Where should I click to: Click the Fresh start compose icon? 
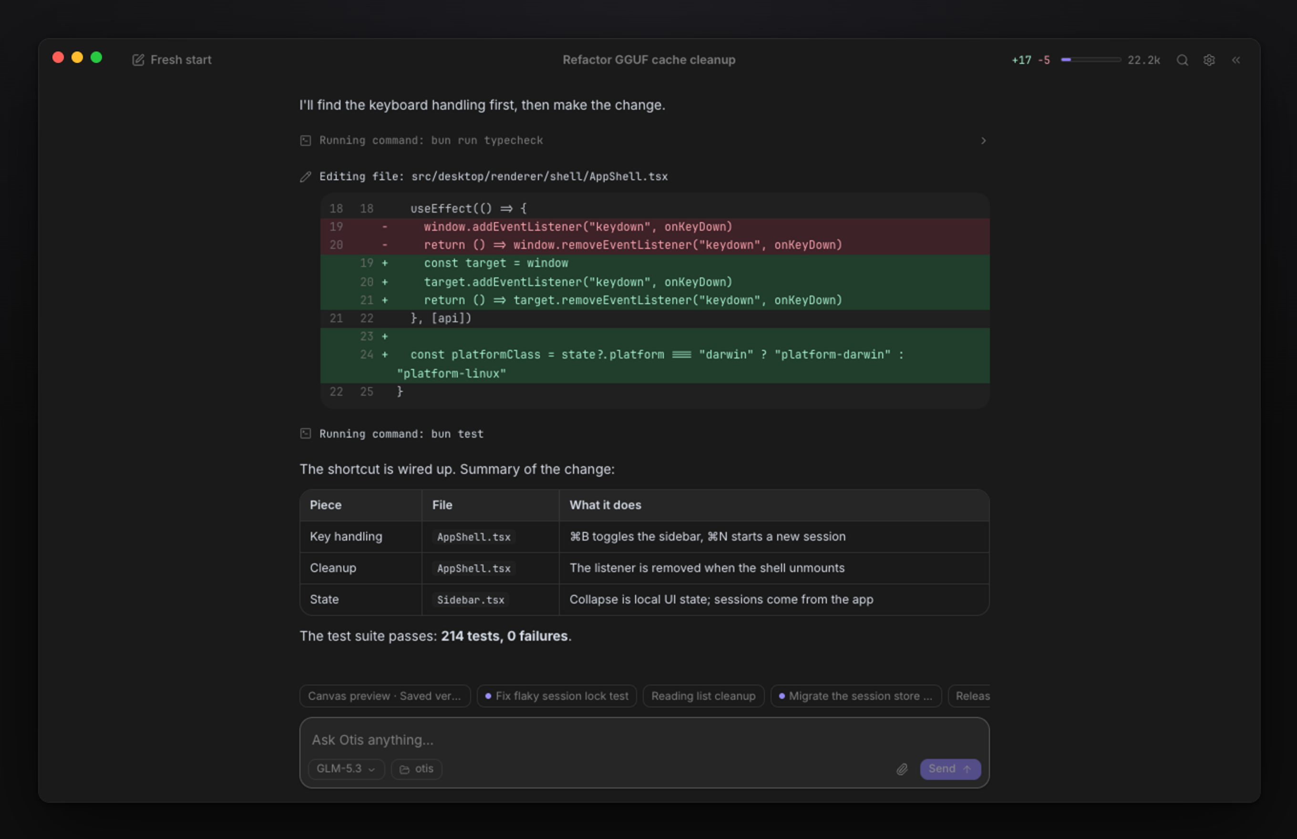tap(138, 60)
